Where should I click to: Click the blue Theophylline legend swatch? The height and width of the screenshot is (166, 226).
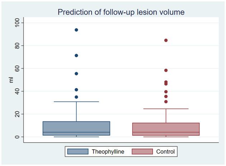coord(77,152)
